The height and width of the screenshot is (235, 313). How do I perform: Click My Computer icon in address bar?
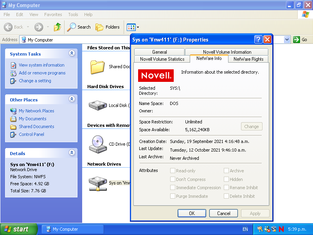24,40
